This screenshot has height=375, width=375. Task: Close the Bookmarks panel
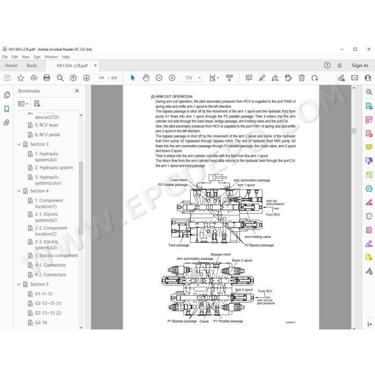coord(77,91)
